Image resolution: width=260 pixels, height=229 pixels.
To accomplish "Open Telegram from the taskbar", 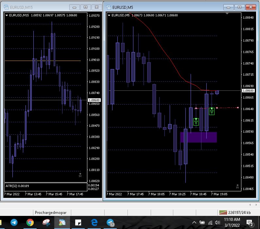I will pos(14,222).
